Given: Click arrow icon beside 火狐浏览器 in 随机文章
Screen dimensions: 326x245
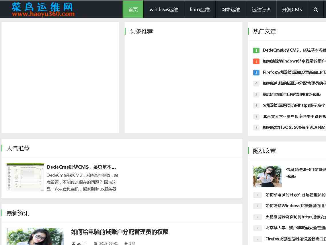Looking at the screenshot, I should 257,217.
